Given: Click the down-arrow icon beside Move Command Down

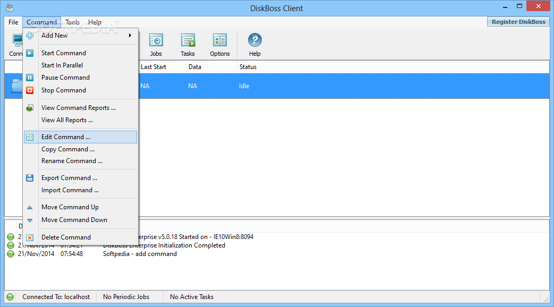Looking at the screenshot, I should pyautogui.click(x=30, y=220).
